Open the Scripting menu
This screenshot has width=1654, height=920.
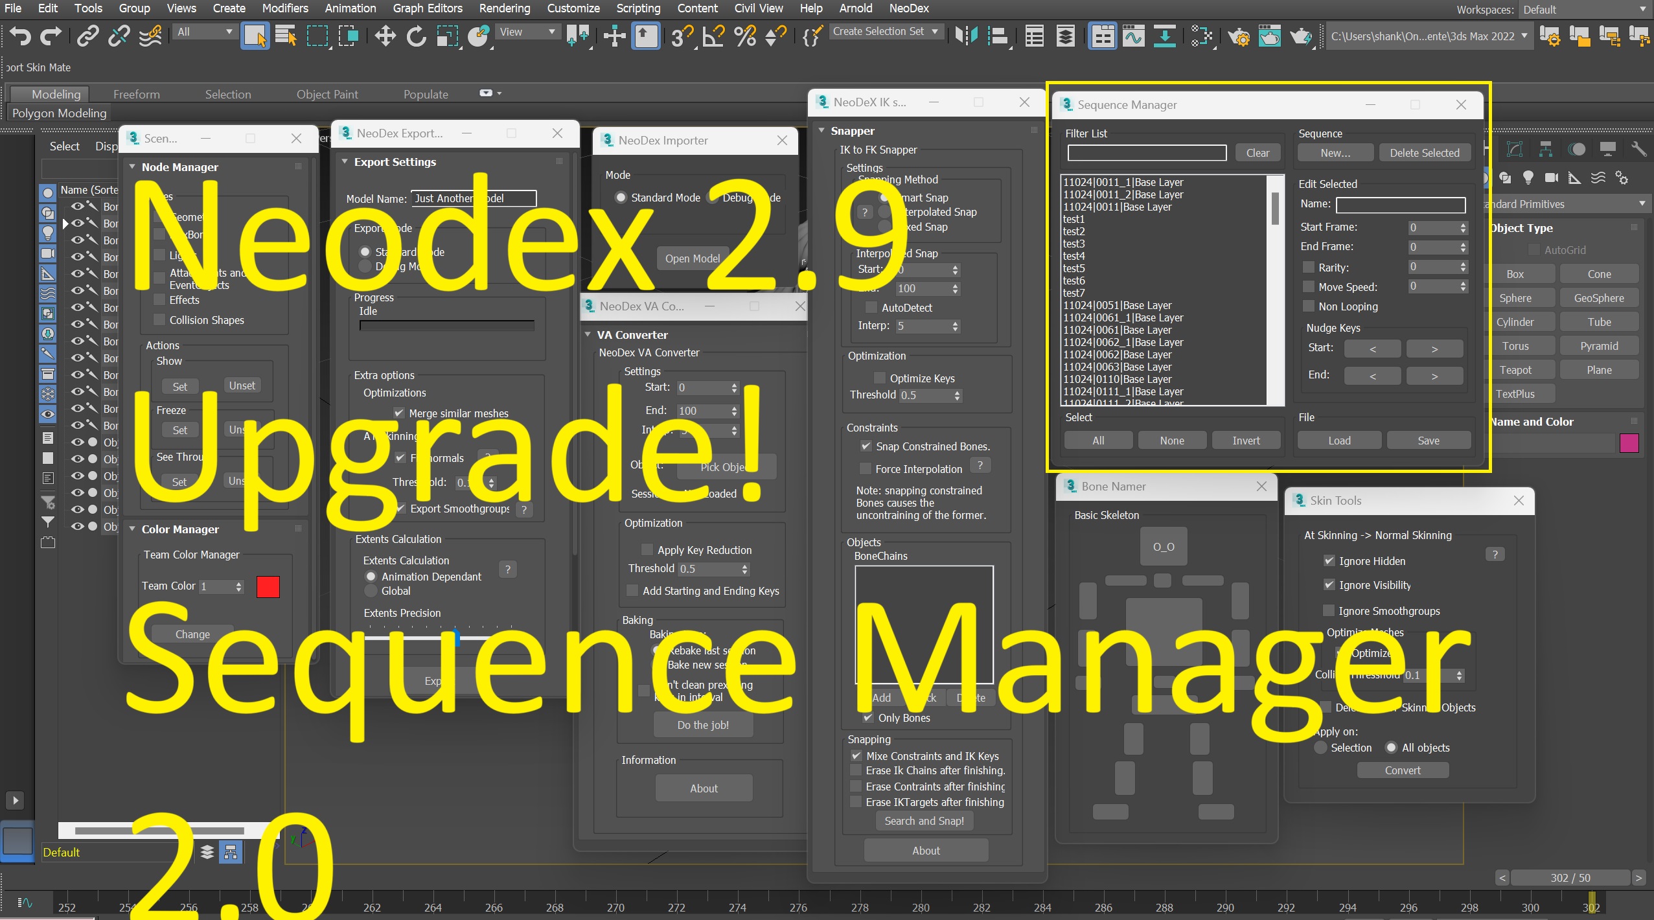click(638, 8)
